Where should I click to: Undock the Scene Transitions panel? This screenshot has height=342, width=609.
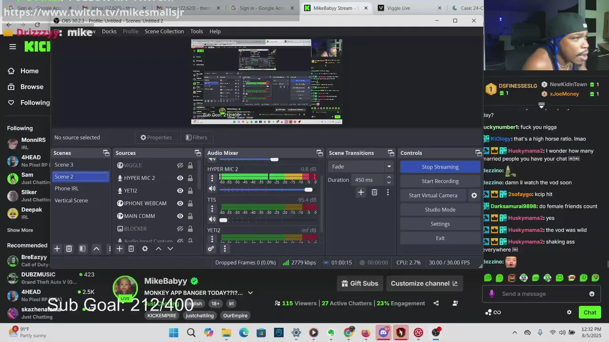click(391, 153)
